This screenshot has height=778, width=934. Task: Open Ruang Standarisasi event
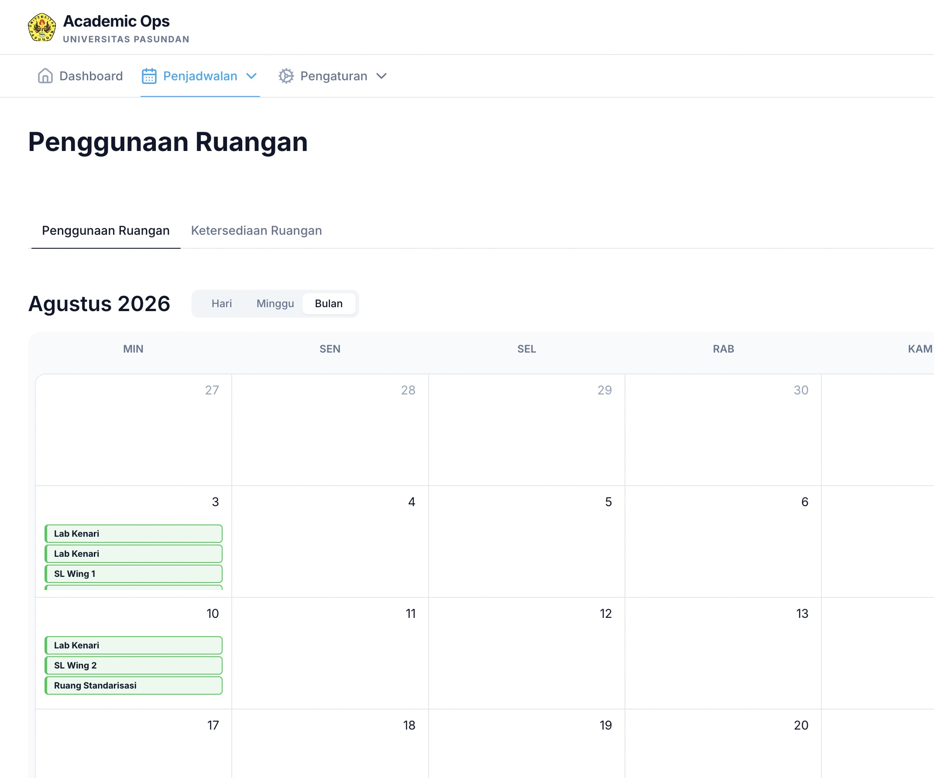(x=134, y=685)
